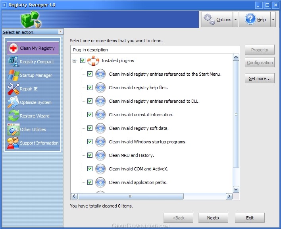Uncheck invalid application paths checkbox
The width and height of the screenshot is (281, 229).
(90, 182)
